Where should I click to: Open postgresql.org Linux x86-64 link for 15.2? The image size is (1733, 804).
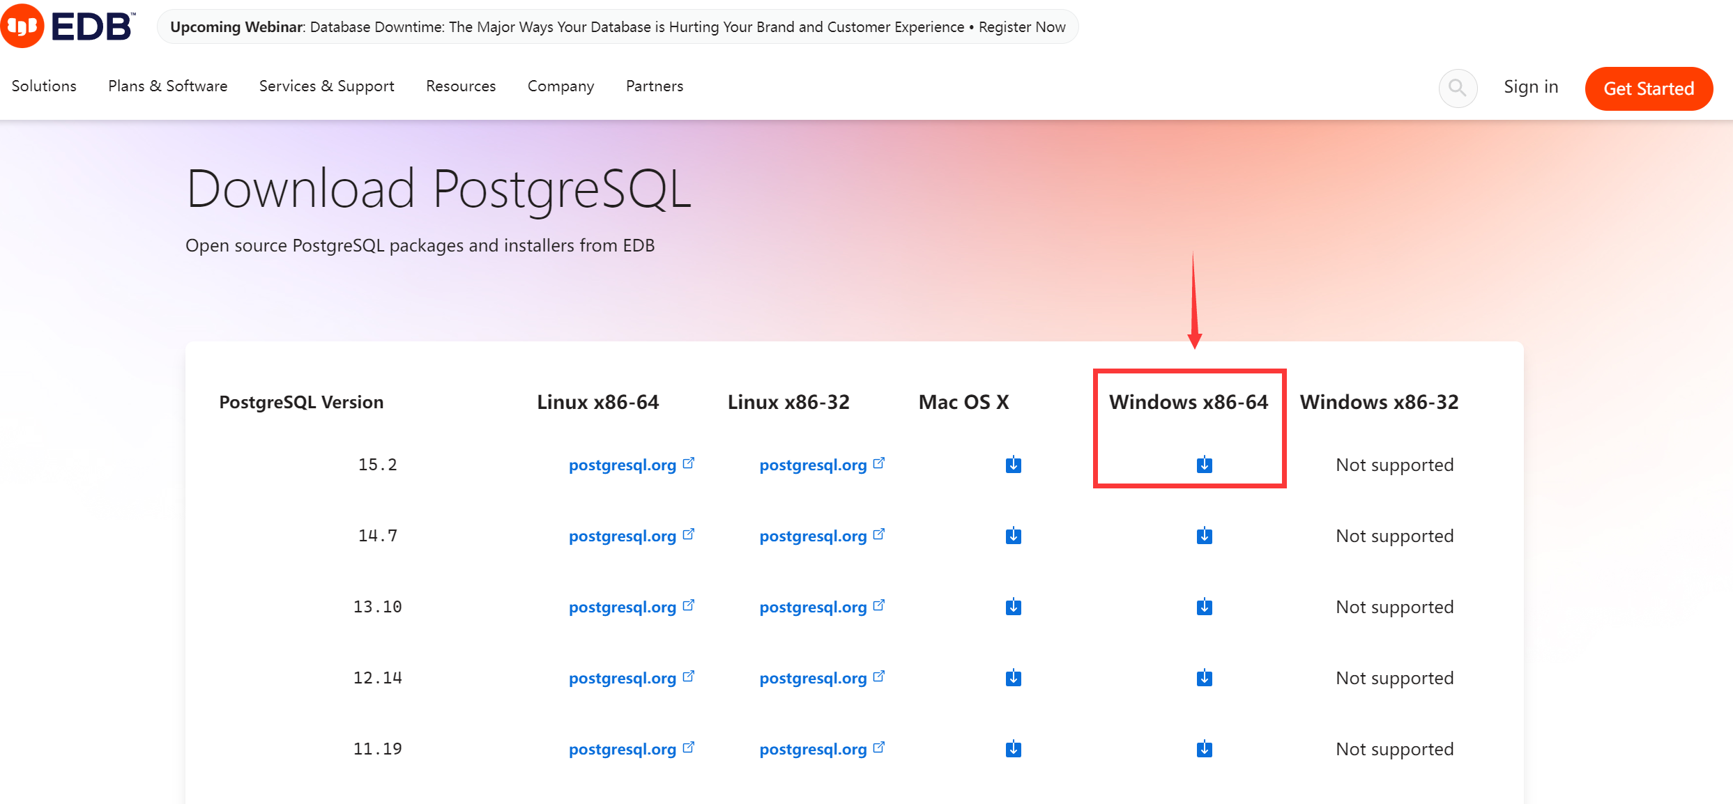(x=632, y=465)
